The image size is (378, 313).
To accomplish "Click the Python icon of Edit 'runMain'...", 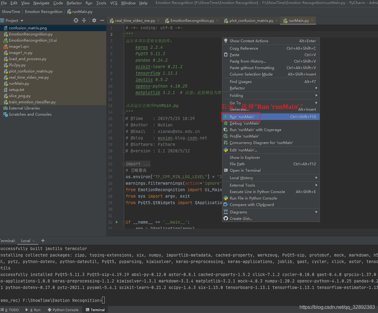I will pos(226,150).
